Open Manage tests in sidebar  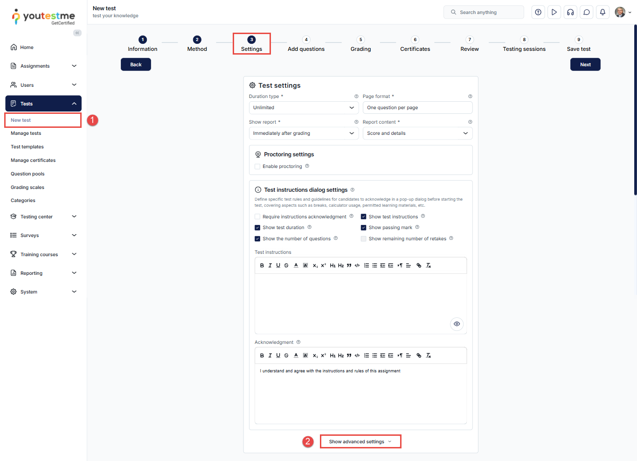tap(26, 133)
